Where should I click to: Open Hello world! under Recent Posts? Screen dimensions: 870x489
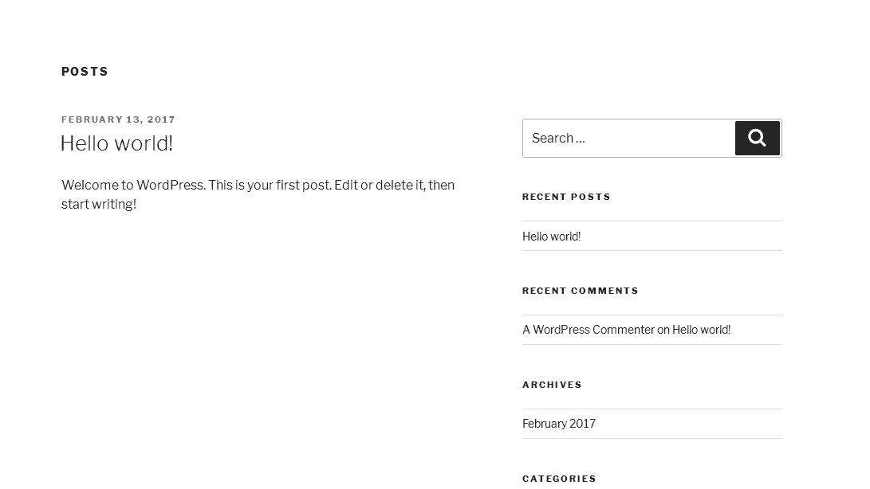tap(551, 236)
